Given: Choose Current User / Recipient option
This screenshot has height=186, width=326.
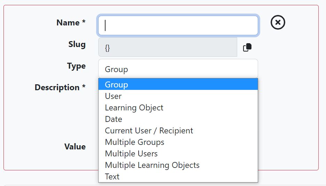Looking at the screenshot, I should pyautogui.click(x=178, y=131).
